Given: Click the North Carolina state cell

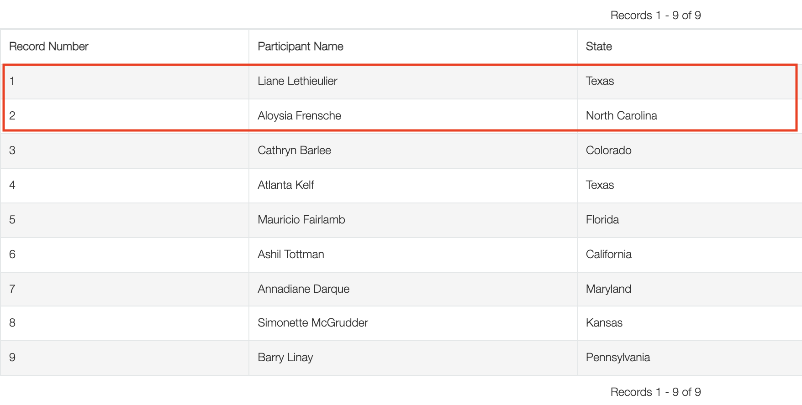Looking at the screenshot, I should [621, 116].
